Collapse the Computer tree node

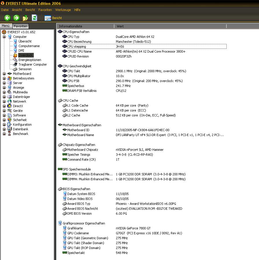click(4, 37)
